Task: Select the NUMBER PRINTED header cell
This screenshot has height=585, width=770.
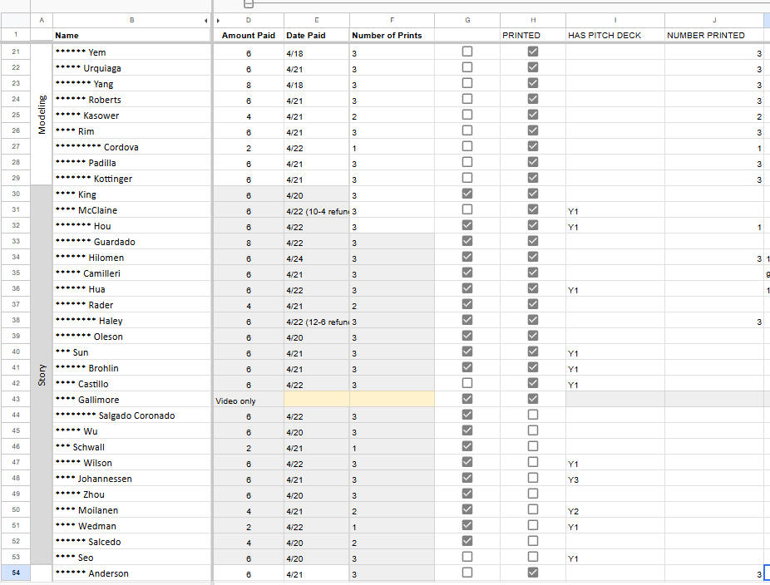Action: pyautogui.click(x=714, y=36)
